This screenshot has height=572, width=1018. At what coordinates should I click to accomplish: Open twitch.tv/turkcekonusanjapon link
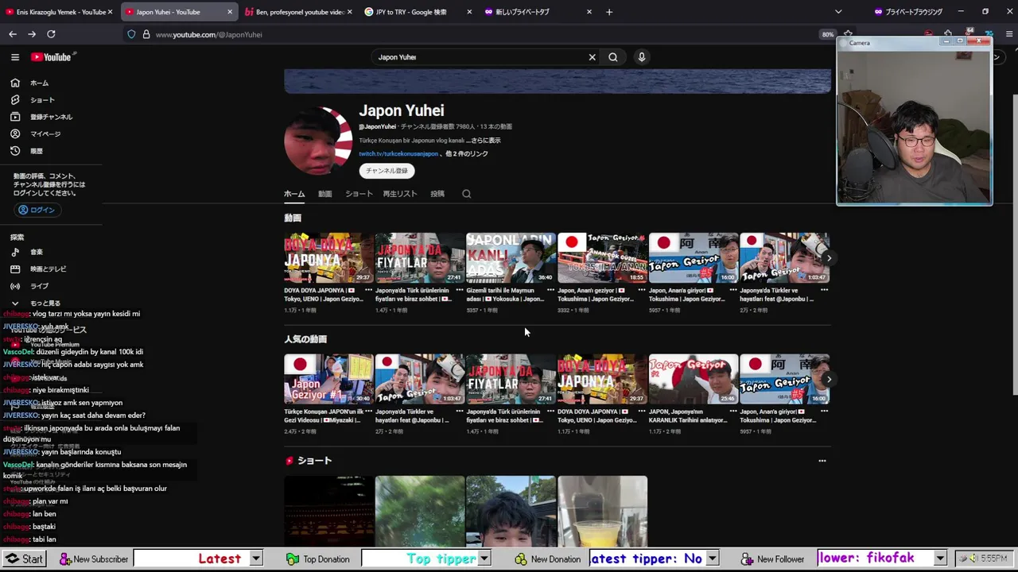pyautogui.click(x=398, y=154)
